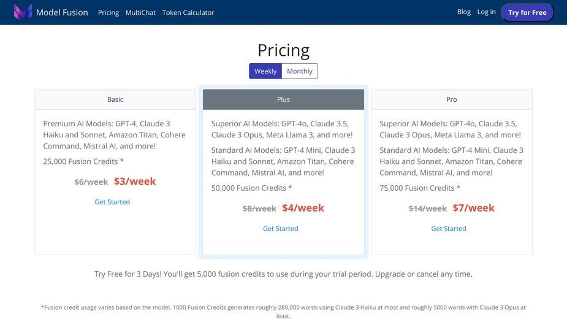Visit the Blog link
This screenshot has height=319, width=567.
(463, 12)
